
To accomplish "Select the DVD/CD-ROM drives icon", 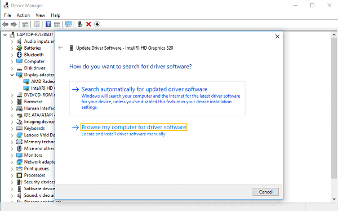I will (19, 95).
